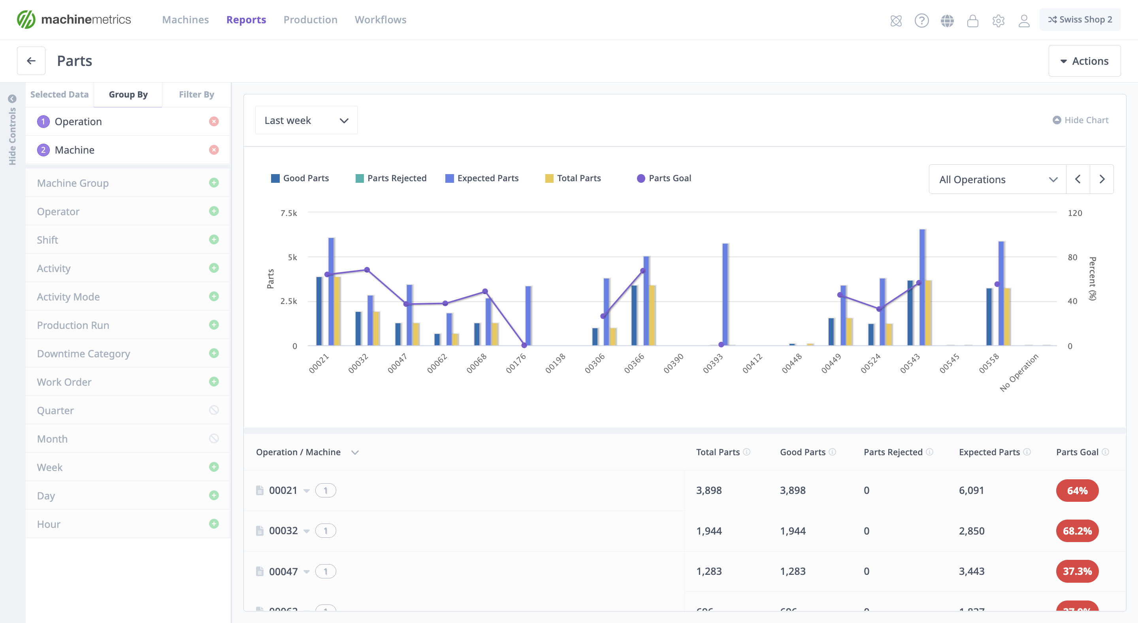This screenshot has height=623, width=1138.
Task: Click Hide Chart toggle
Action: 1081,120
